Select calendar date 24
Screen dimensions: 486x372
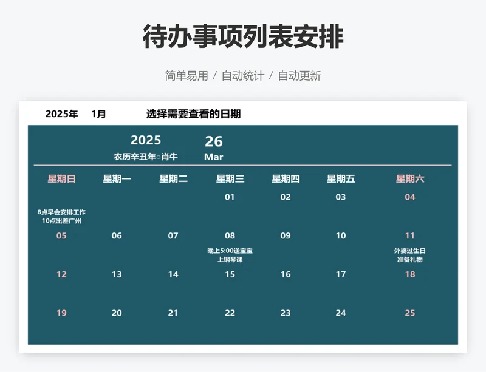[x=341, y=313]
